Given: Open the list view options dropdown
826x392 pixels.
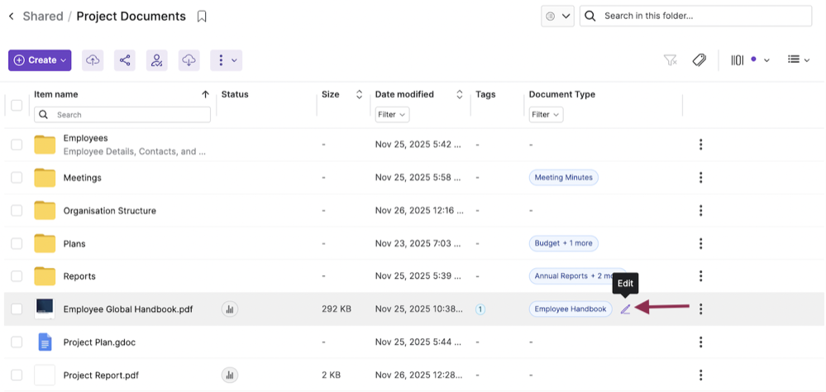Looking at the screenshot, I should (x=798, y=60).
